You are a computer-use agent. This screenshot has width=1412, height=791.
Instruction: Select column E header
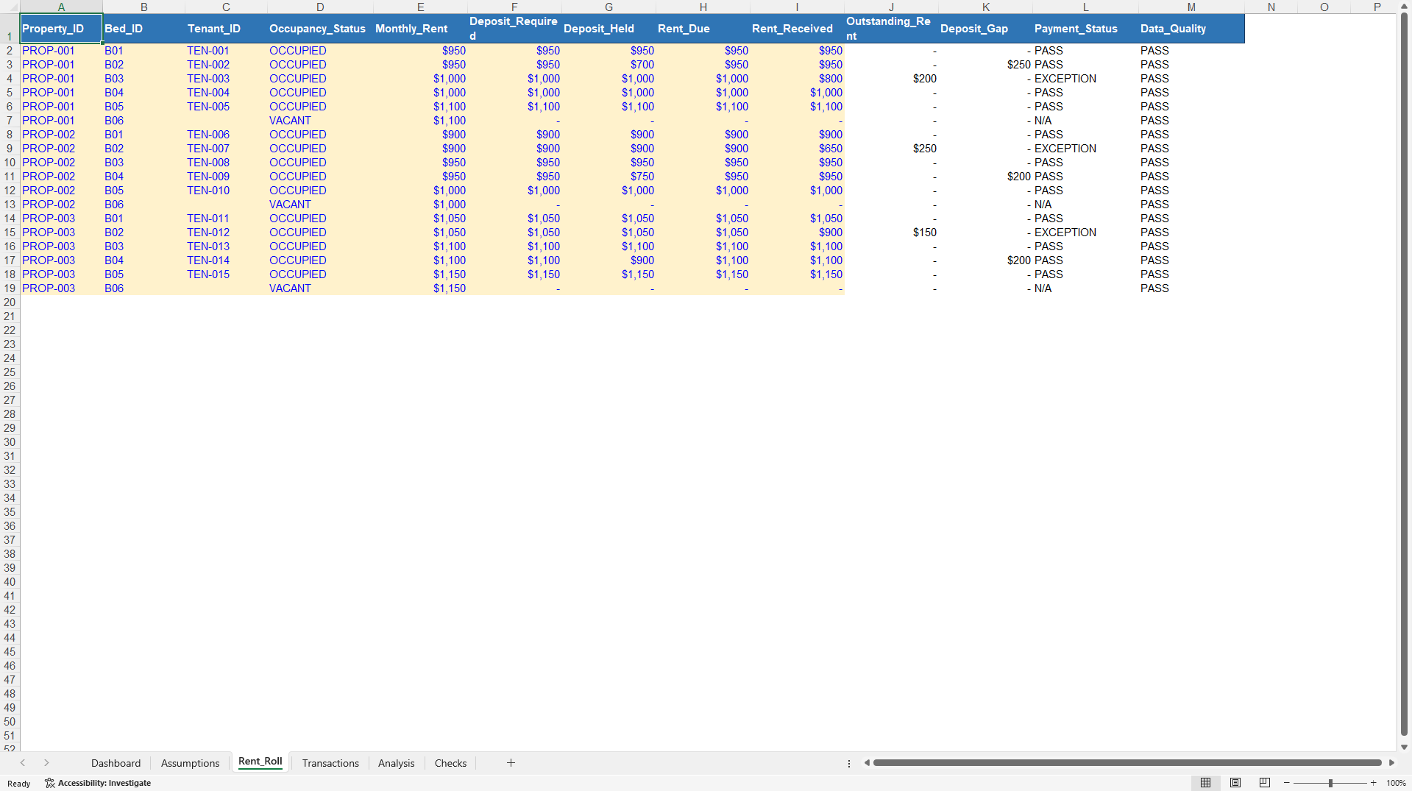pos(420,7)
